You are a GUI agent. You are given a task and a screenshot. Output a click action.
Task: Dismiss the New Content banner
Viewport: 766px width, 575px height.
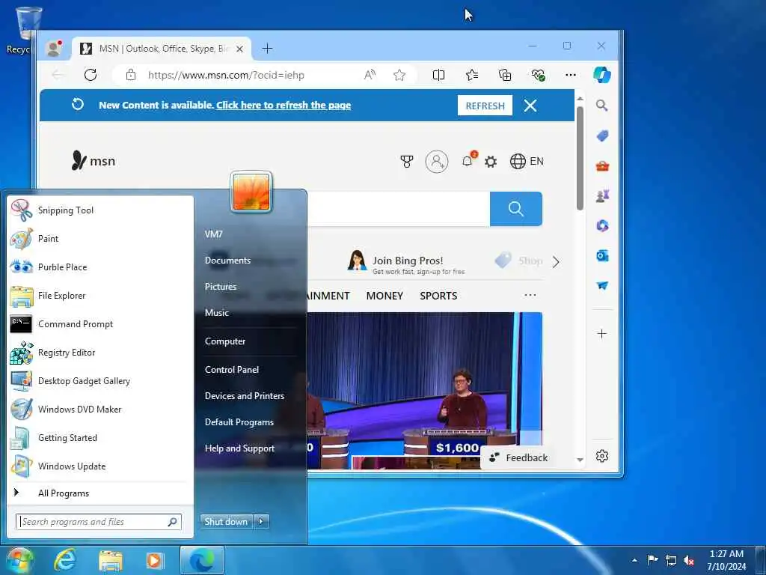click(x=530, y=106)
